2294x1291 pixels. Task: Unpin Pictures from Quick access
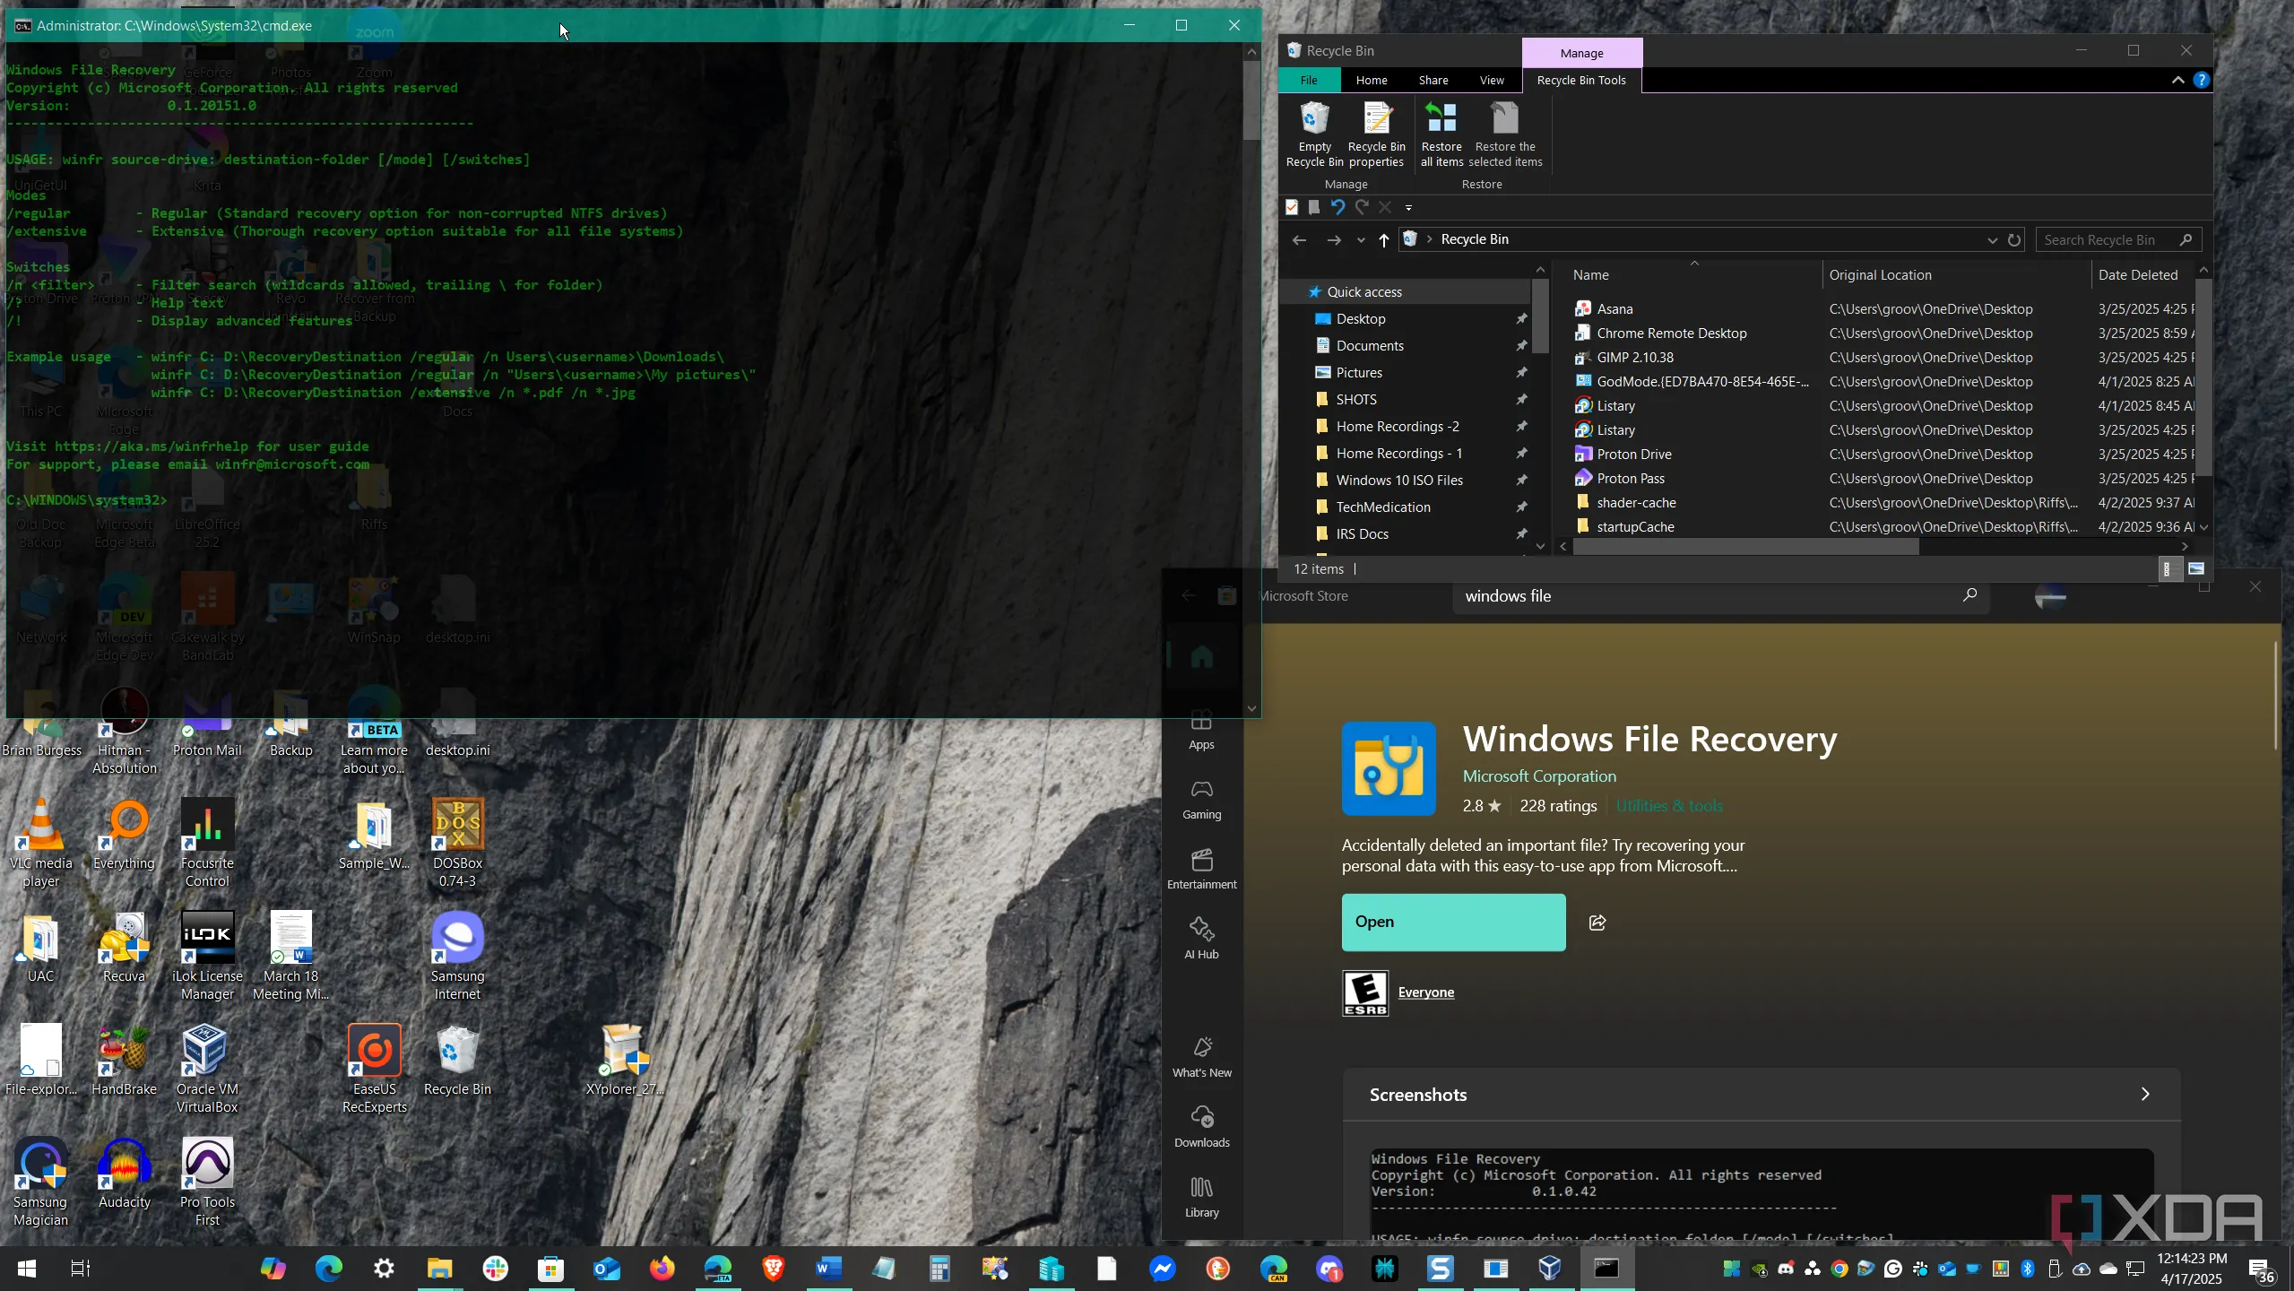[1522, 372]
